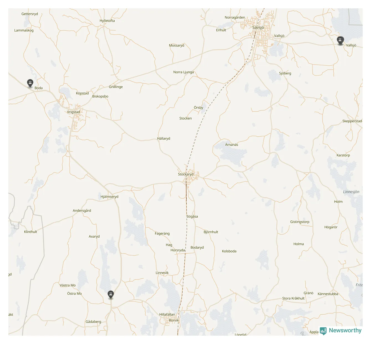Click the Klinthult place label
371x344 pixels.
[x=30, y=232]
